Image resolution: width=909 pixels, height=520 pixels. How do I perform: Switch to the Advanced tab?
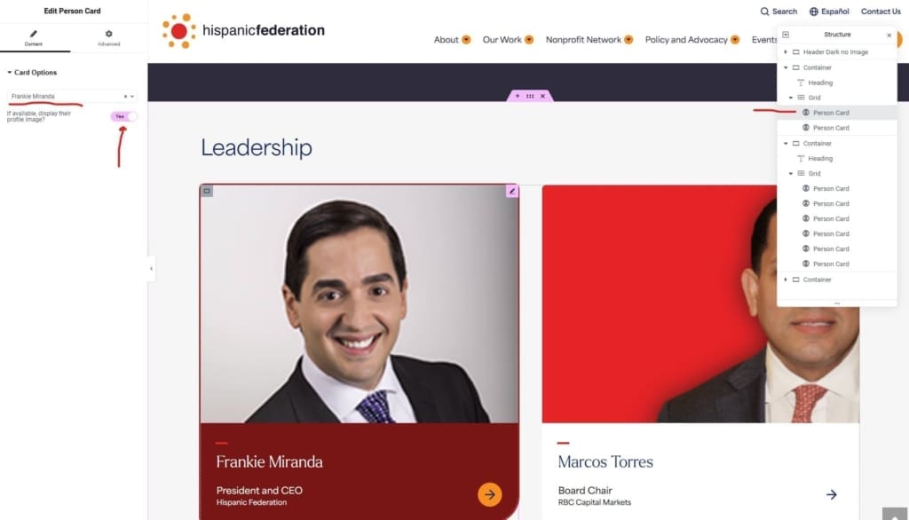point(108,37)
